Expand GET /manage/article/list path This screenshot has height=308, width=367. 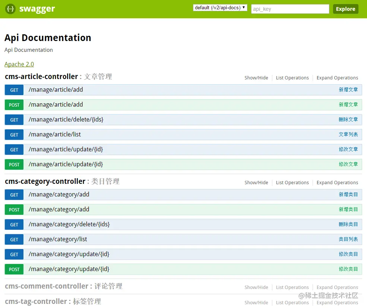coord(54,135)
